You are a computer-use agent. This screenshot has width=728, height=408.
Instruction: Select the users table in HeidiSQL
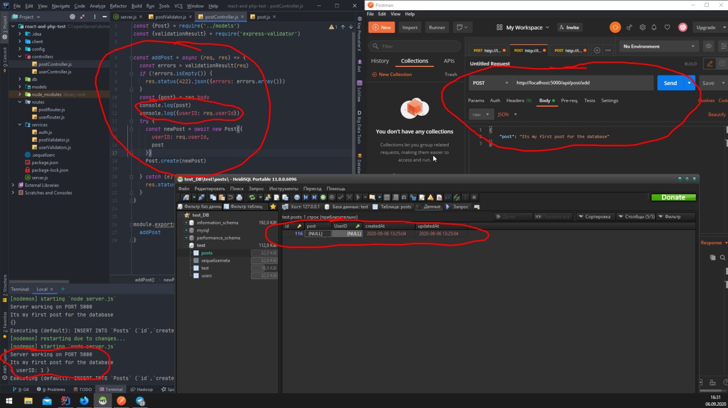click(x=207, y=275)
